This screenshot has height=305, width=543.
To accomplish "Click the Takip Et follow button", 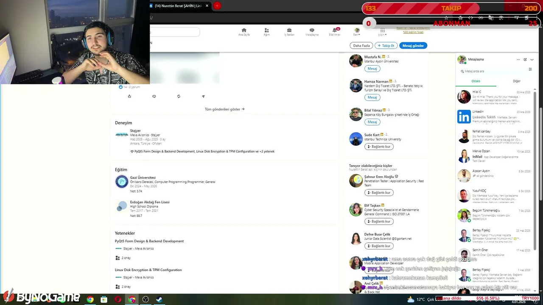I will tap(386, 45).
